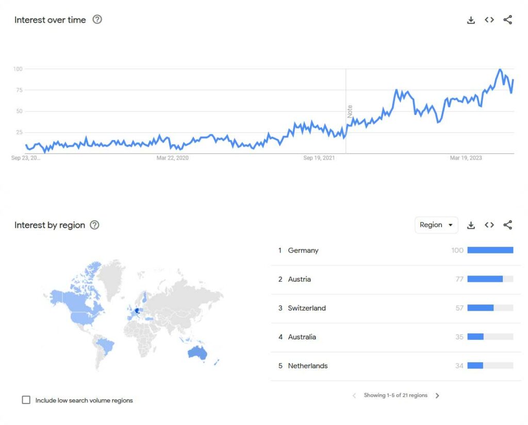Go to previous page of regions
The height and width of the screenshot is (425, 528).
(x=354, y=396)
